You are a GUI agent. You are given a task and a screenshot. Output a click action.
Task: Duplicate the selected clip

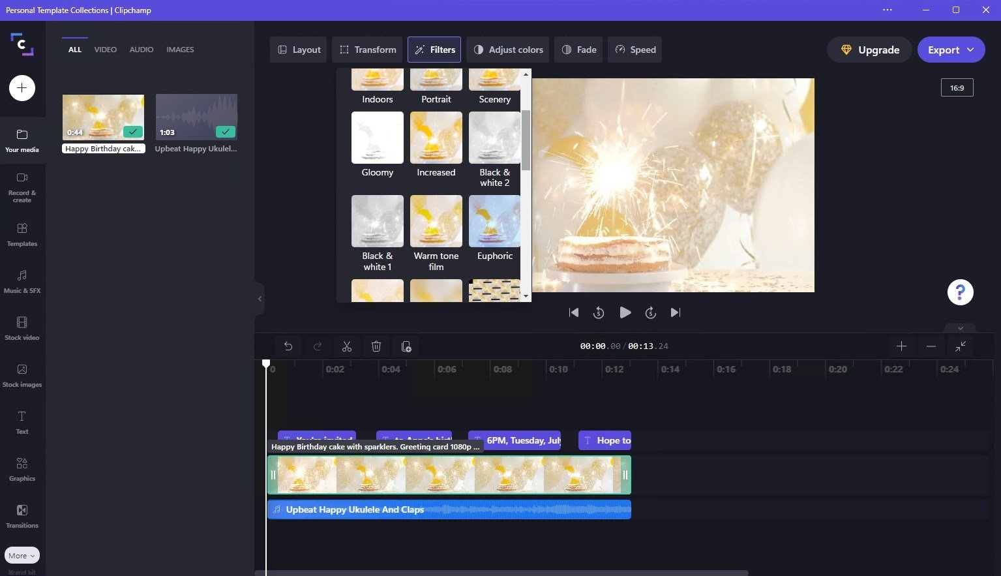(x=406, y=346)
